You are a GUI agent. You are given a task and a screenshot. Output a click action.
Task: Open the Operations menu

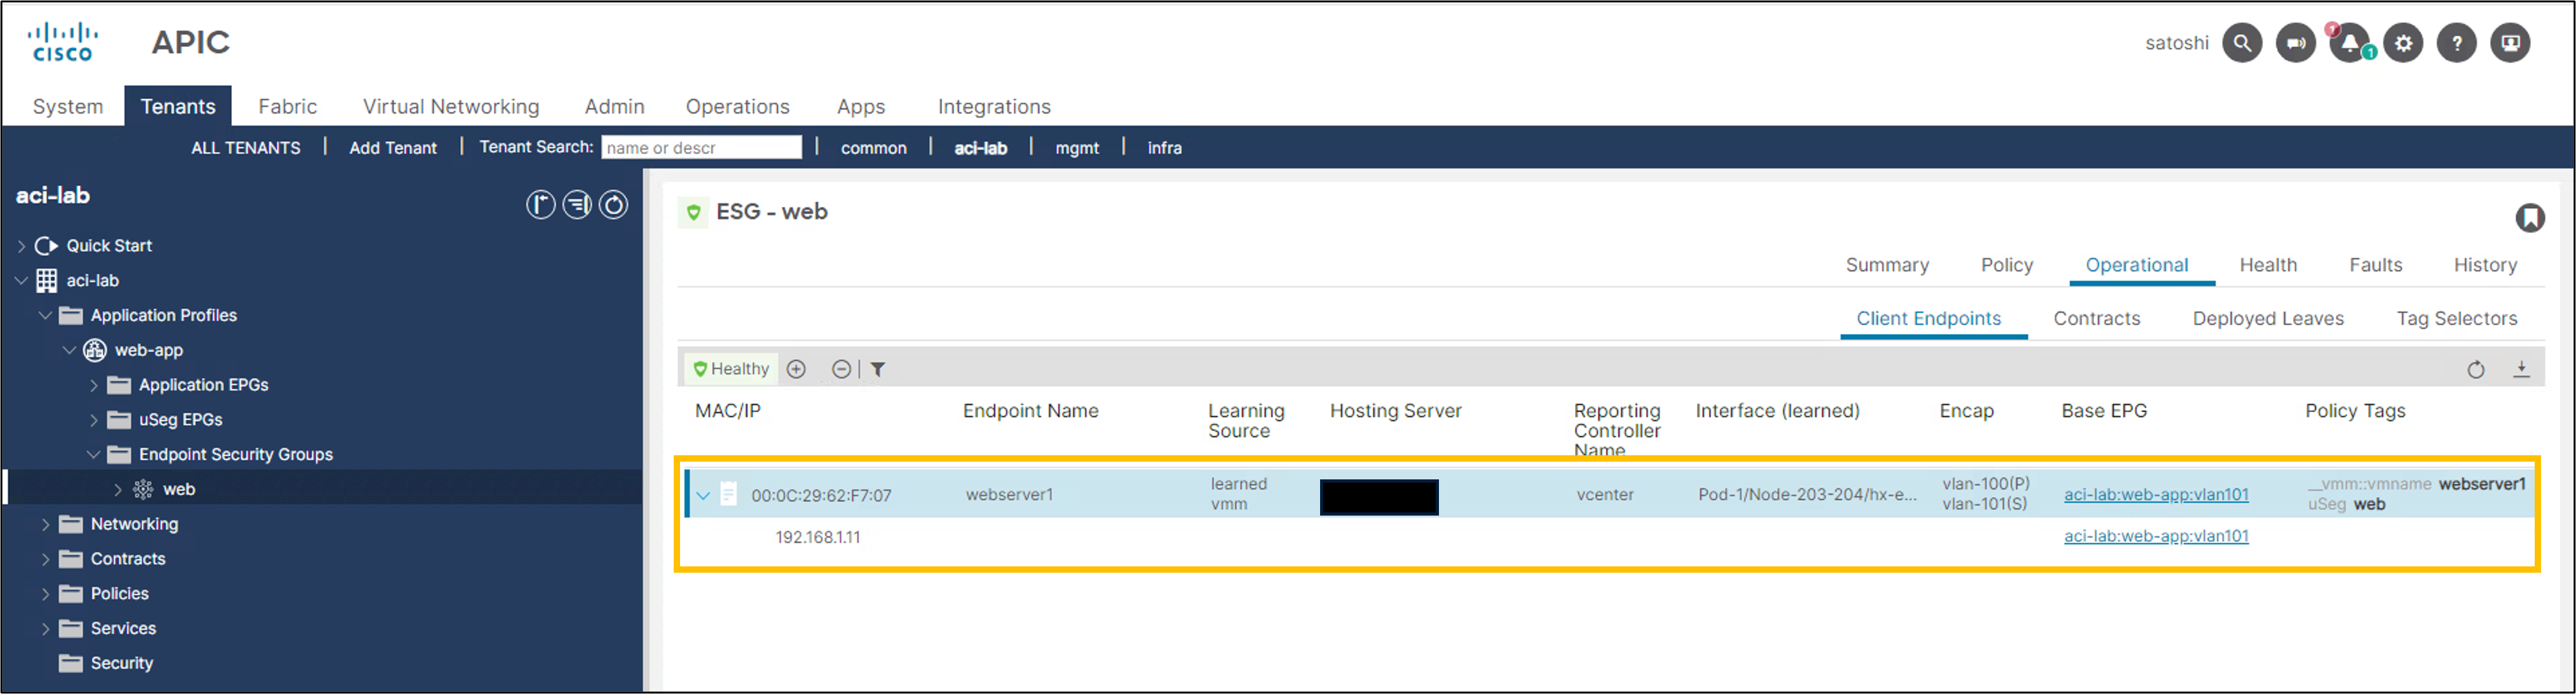coord(738,107)
